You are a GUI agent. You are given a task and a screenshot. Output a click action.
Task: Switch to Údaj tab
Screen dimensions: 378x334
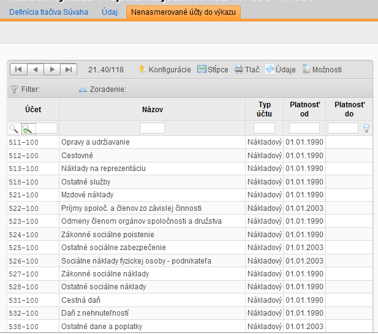point(110,12)
